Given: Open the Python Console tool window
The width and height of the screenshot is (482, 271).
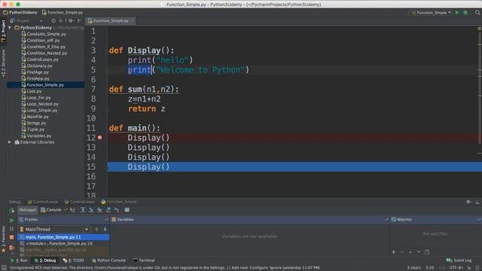Looking at the screenshot, I should [108, 260].
